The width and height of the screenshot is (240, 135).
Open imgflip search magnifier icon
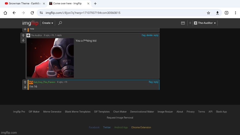coord(60,23)
